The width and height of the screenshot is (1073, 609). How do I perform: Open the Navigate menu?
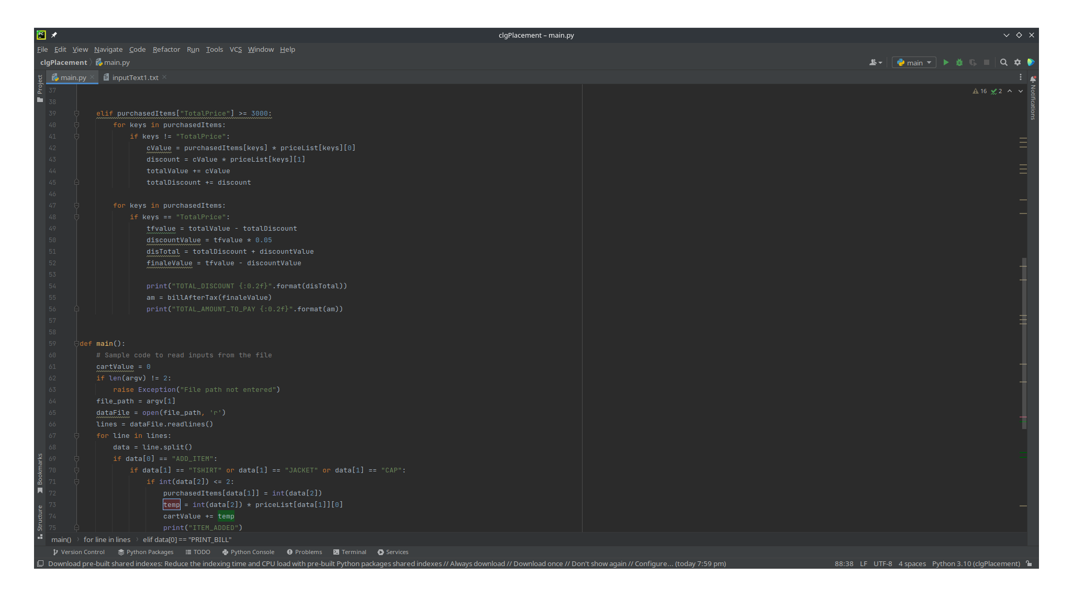pos(108,49)
